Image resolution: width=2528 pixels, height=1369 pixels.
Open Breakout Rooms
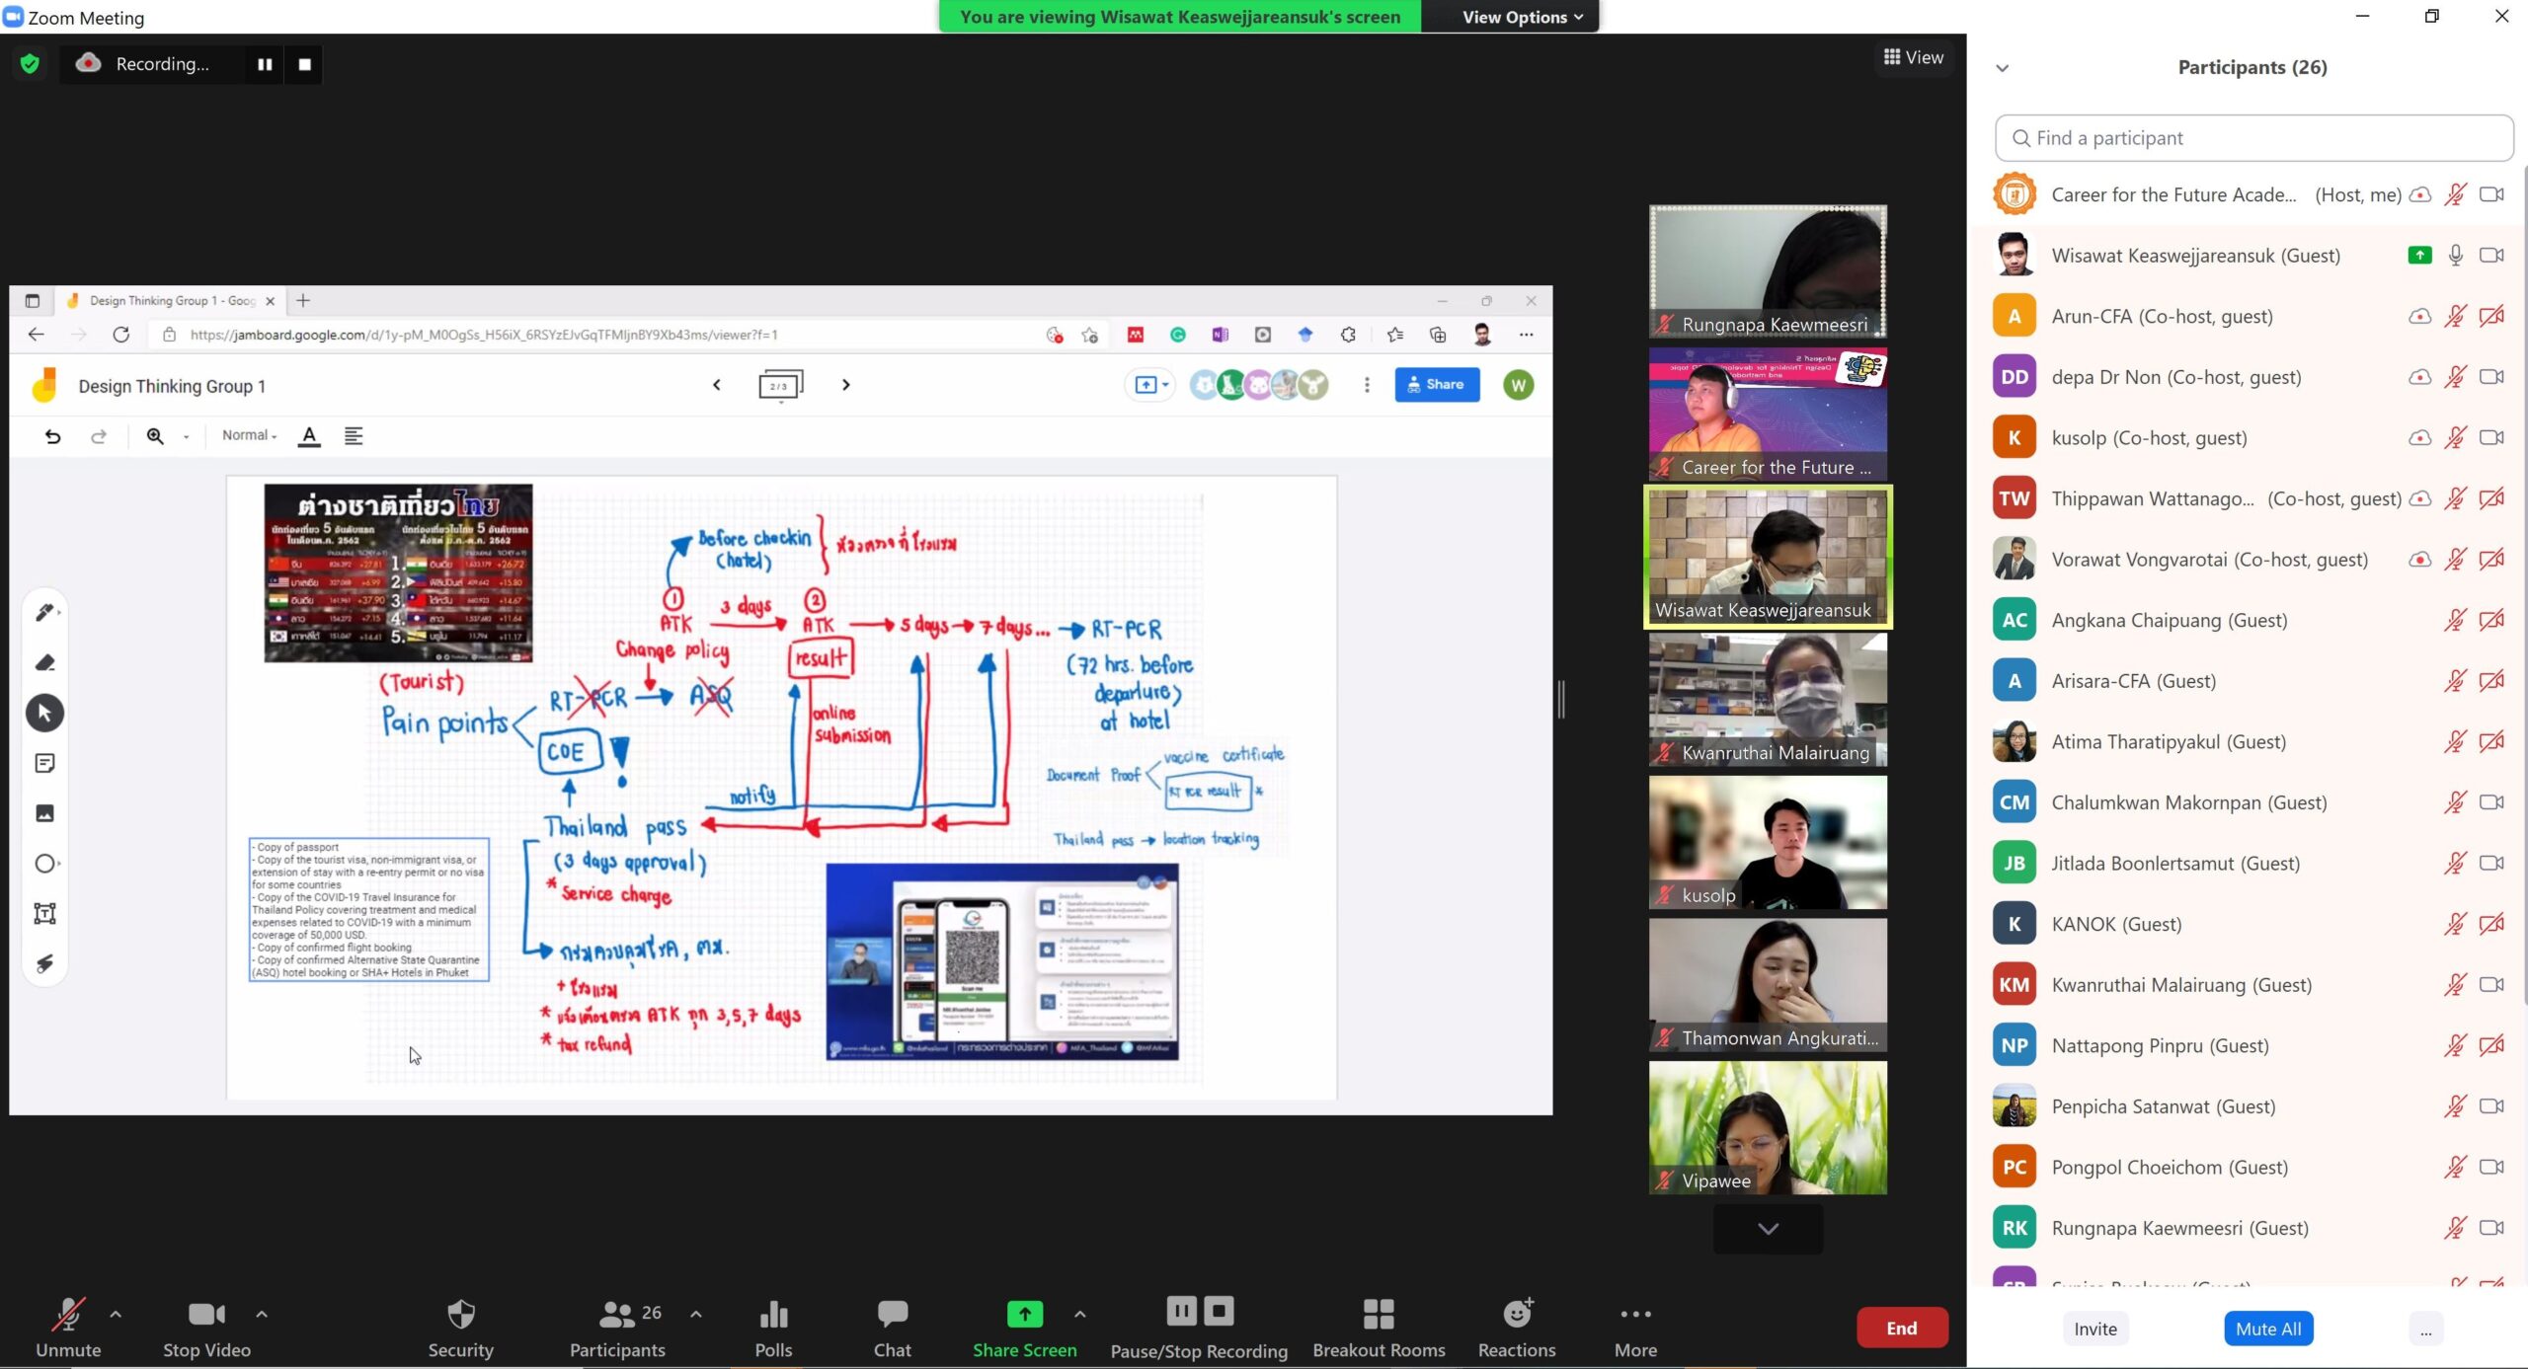click(1378, 1327)
